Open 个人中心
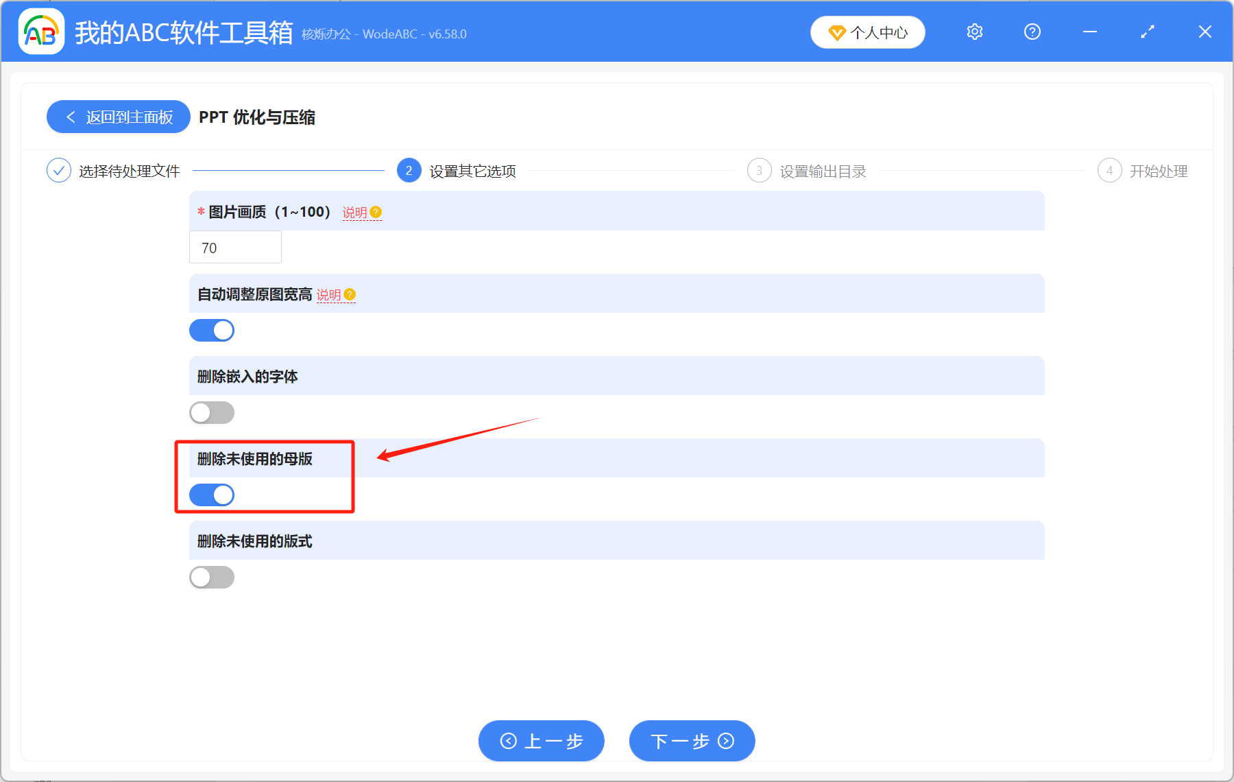1234x782 pixels. click(x=867, y=32)
